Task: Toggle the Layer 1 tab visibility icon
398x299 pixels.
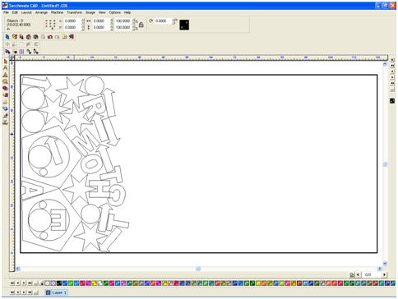Action: click(49, 292)
